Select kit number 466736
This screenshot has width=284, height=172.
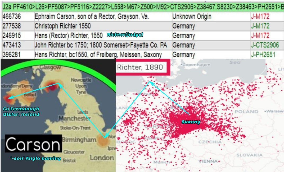click(x=12, y=17)
